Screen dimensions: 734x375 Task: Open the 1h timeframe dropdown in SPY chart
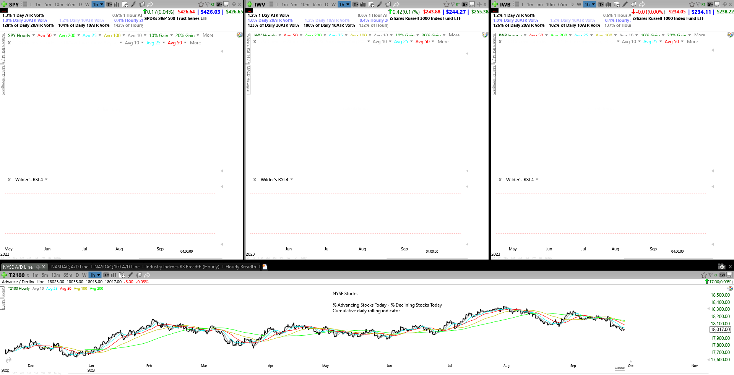tap(98, 5)
